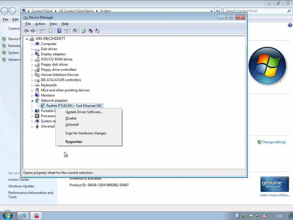Image resolution: width=293 pixels, height=220 pixels.
Task: Toggle the Show/Hide Console Tree toolbar icon
Action: (42, 31)
